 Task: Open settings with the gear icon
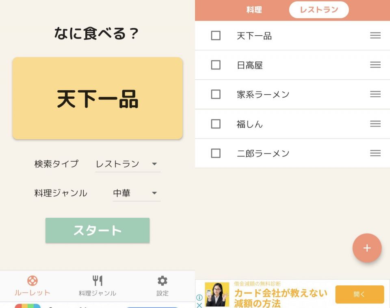(x=162, y=280)
